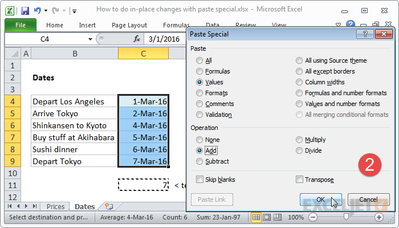Open the Undo history dropdown arrow

point(46,11)
